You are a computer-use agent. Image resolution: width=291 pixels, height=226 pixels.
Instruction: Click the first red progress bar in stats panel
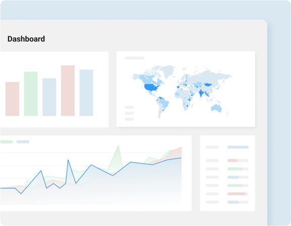(238, 161)
